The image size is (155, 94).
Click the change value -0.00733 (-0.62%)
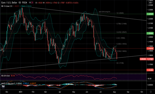pyautogui.click(x=72, y=3)
